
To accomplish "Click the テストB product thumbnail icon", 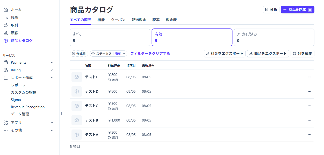I will [x=77, y=120].
